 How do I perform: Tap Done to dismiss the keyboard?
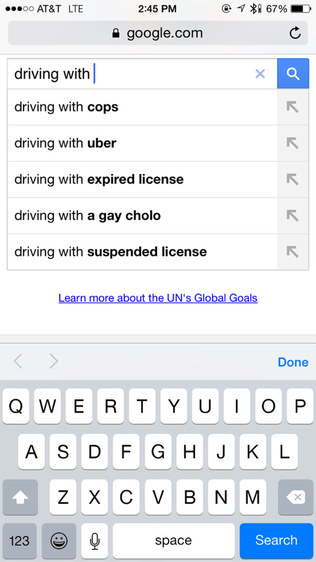[x=293, y=362]
